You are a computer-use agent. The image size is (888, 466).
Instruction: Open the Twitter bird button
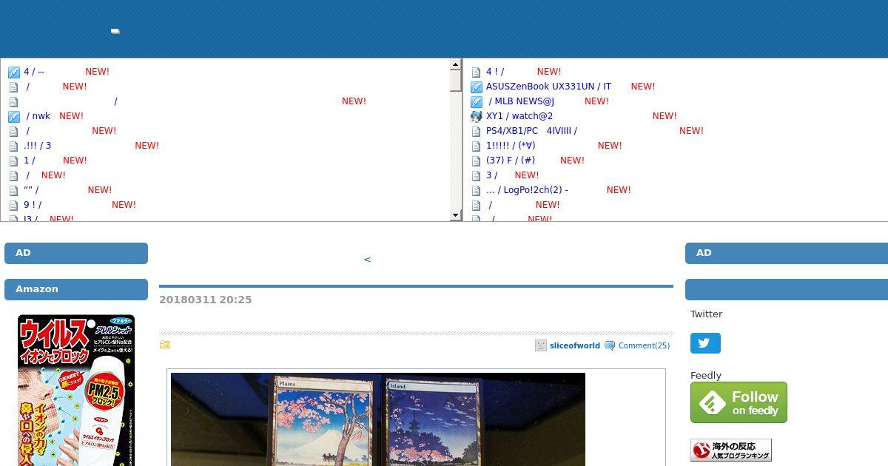coord(705,343)
